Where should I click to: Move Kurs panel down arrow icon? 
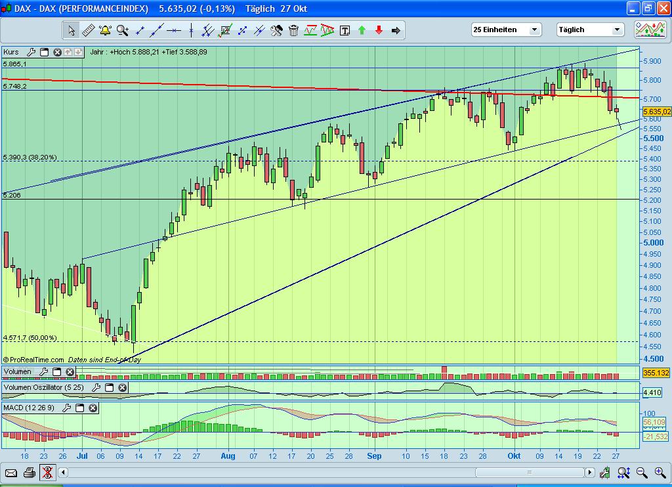pos(78,53)
